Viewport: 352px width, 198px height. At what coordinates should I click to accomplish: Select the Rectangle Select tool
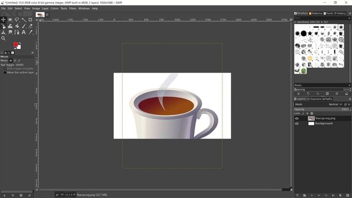tap(10, 20)
